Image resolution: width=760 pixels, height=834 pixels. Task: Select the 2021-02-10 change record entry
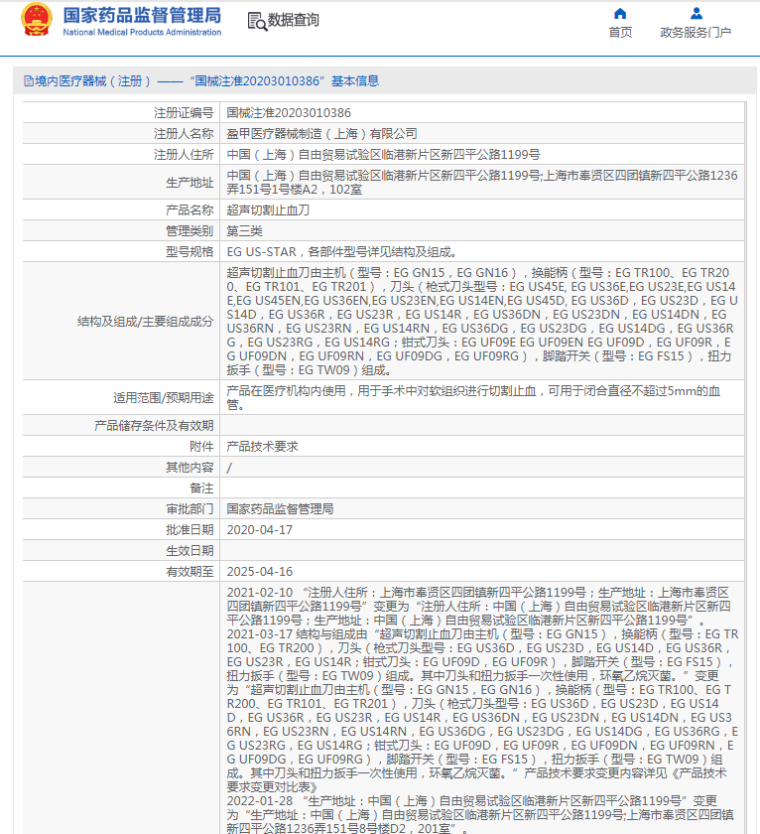pyautogui.click(x=479, y=607)
